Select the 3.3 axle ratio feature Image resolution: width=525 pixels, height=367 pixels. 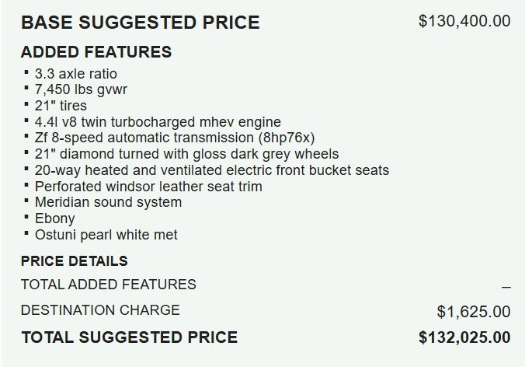[76, 74]
